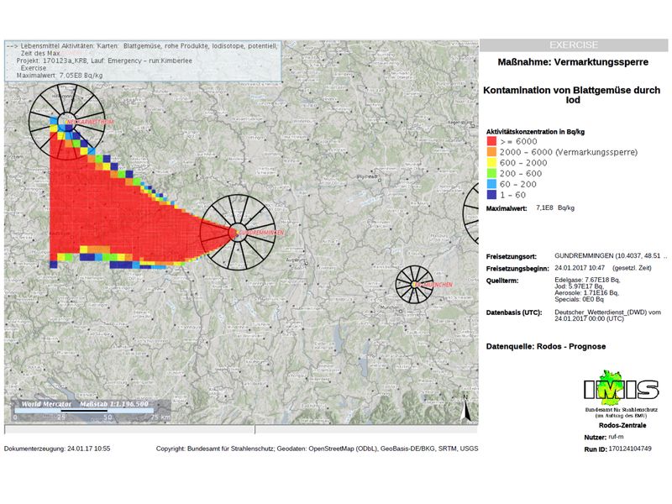This screenshot has height=504, width=672.
Task: Click release time '24.01.2017 10:47'
Action: click(580, 268)
